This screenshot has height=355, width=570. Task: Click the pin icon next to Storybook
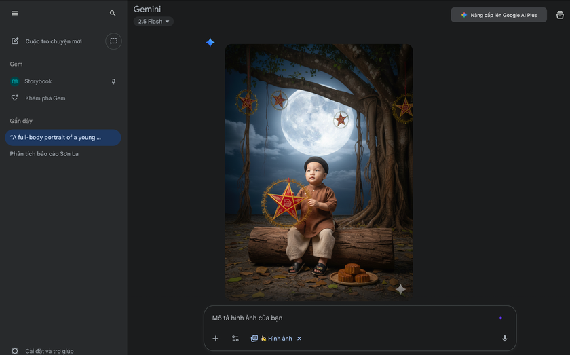(x=113, y=81)
